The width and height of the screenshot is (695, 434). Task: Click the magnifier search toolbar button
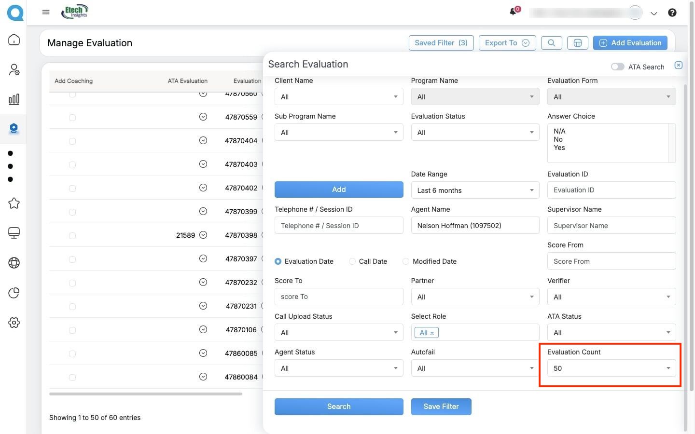[551, 43]
